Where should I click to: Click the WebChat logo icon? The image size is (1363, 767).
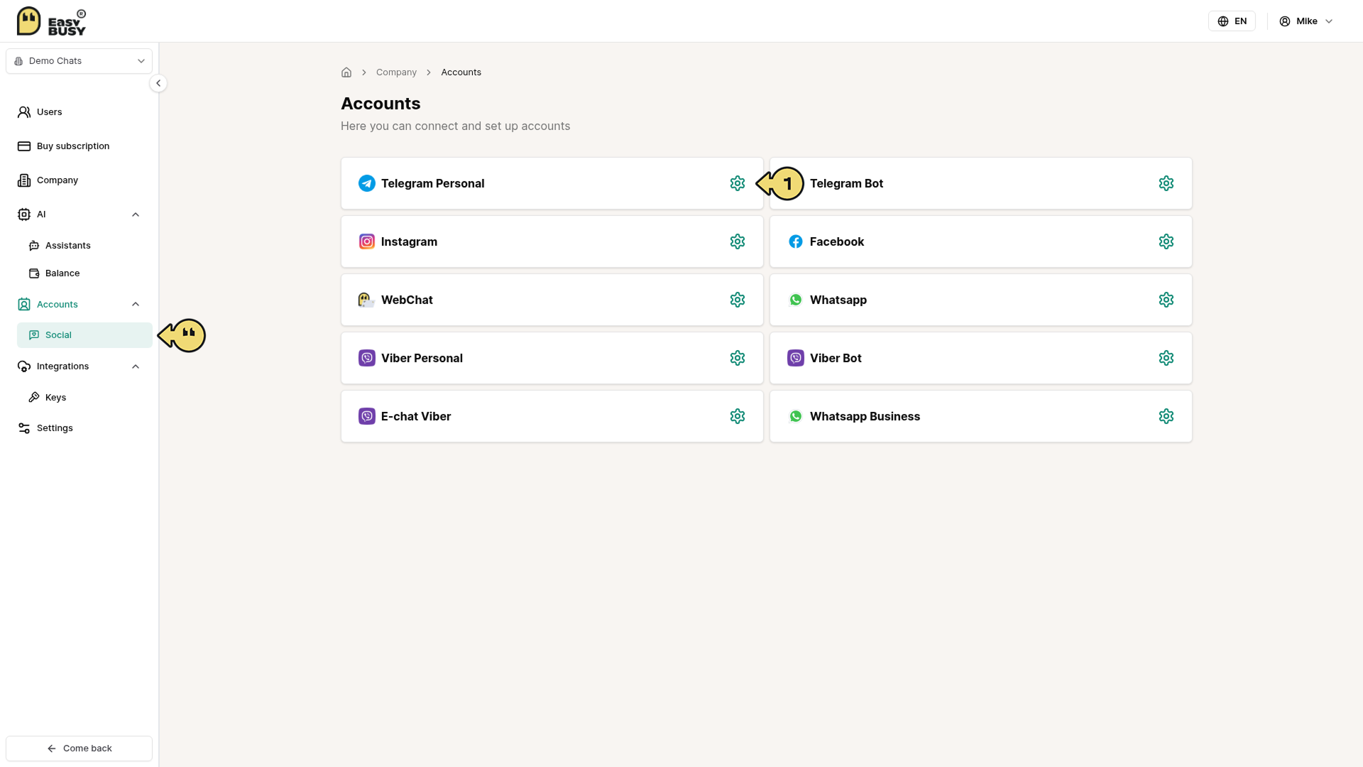(367, 300)
